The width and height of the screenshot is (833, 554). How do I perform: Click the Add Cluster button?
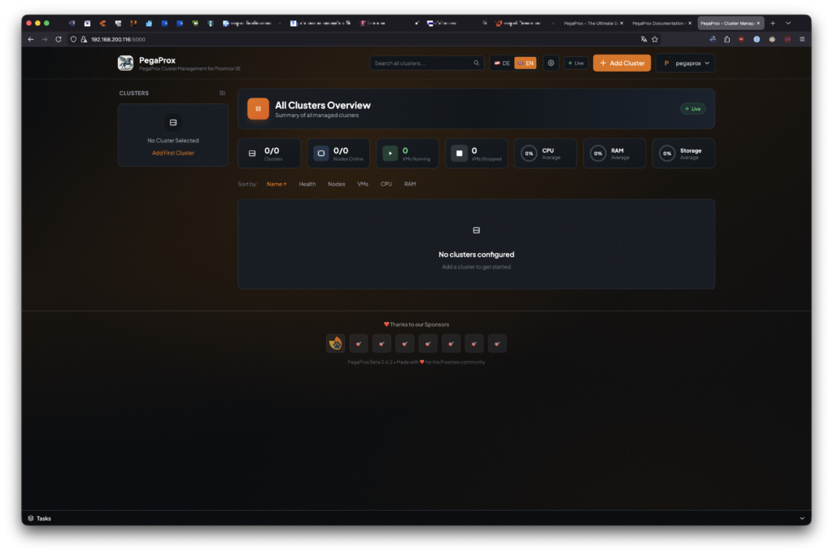[621, 63]
